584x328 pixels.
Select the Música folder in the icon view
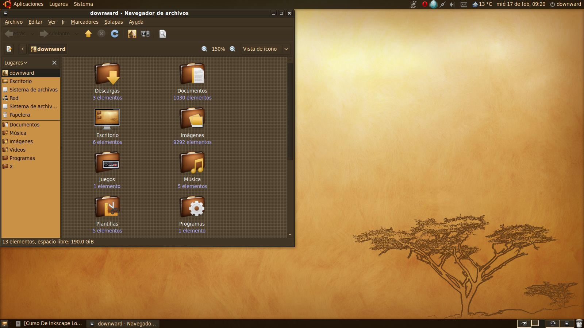tap(192, 163)
